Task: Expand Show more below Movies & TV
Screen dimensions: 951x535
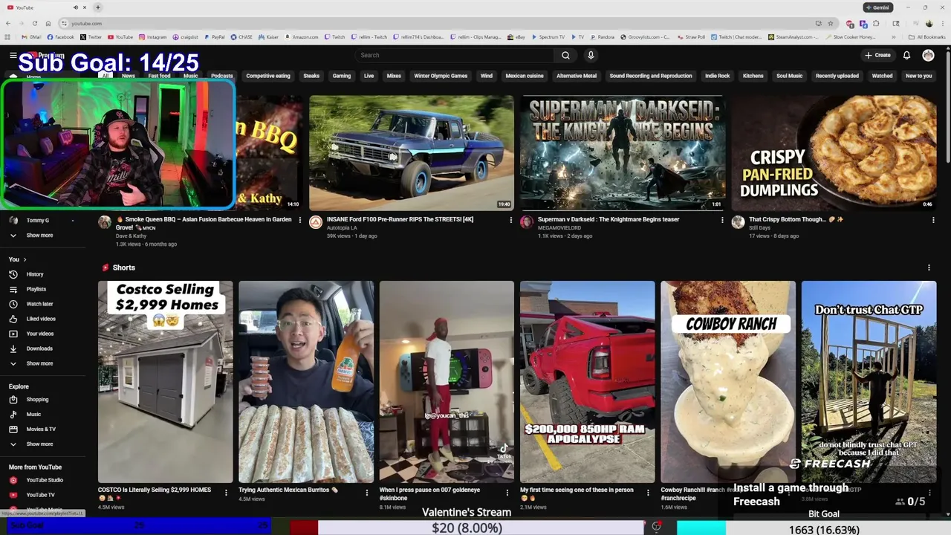Action: point(39,444)
